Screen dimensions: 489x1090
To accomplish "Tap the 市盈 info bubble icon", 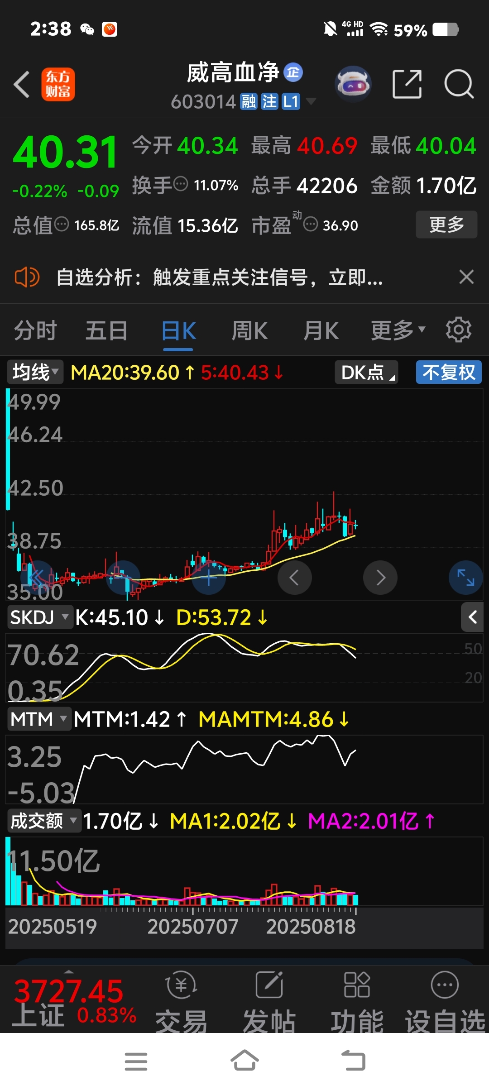I will [x=311, y=224].
